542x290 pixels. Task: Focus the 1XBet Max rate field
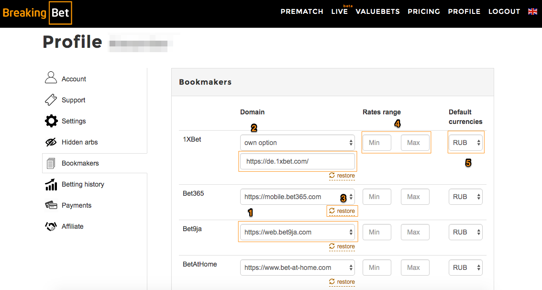click(415, 143)
